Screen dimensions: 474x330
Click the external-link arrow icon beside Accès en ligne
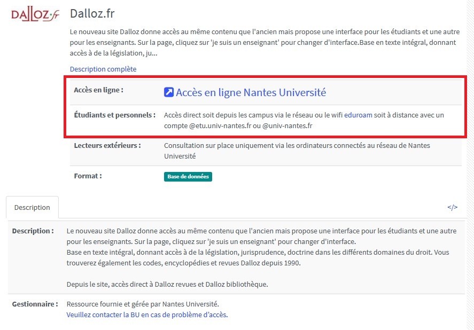coord(169,92)
